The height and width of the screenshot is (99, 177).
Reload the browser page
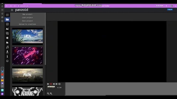click(x=15, y=6)
